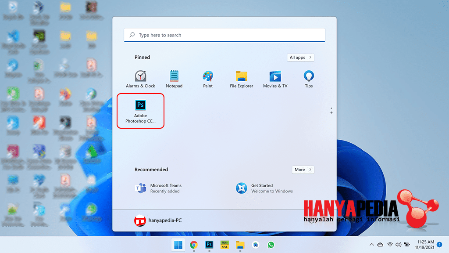
Task: Open hanyapedia-PC user account menu
Action: [x=158, y=220]
